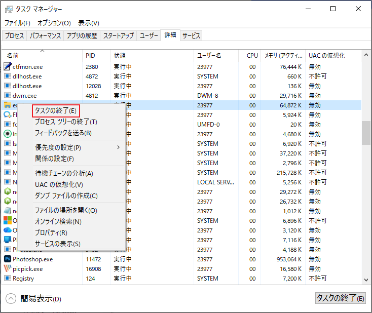Click the blue monitor icon in the 7,116 K row
Viewport: 372px width, 313px height.
8,240
